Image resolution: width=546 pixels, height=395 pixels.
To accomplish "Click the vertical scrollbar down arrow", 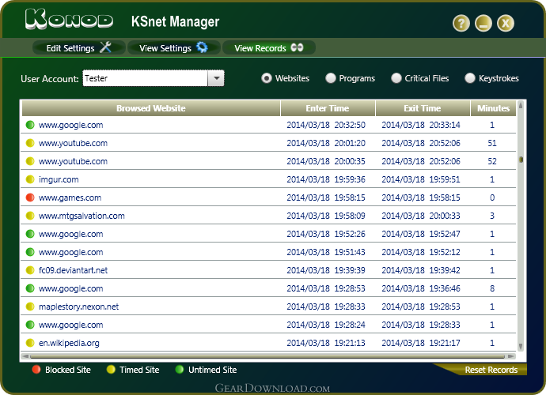I will 521,346.
